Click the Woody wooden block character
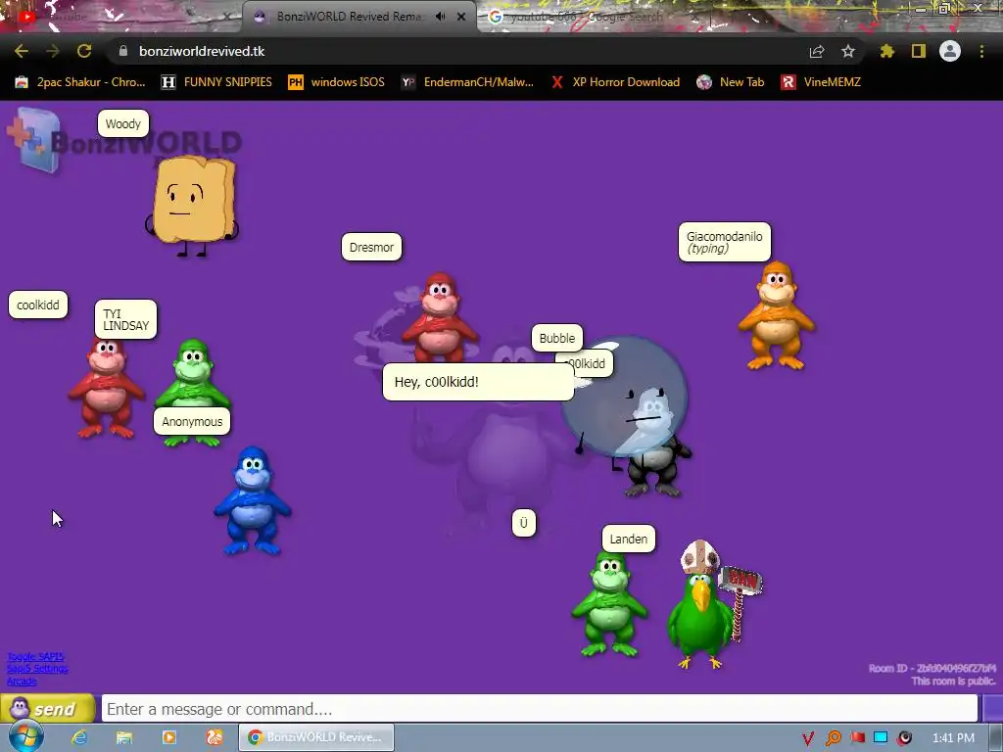The image size is (1003, 752). click(192, 205)
